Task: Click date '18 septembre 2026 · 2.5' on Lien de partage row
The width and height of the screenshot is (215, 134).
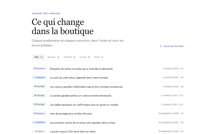Action: click(x=171, y=114)
